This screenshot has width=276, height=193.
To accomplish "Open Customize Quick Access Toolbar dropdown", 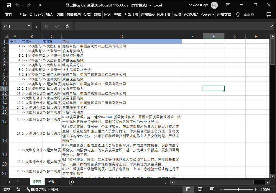I will (x=40, y=5).
